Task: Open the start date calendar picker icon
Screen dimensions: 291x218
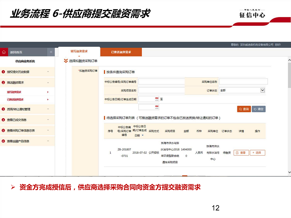Action: click(x=157, y=99)
